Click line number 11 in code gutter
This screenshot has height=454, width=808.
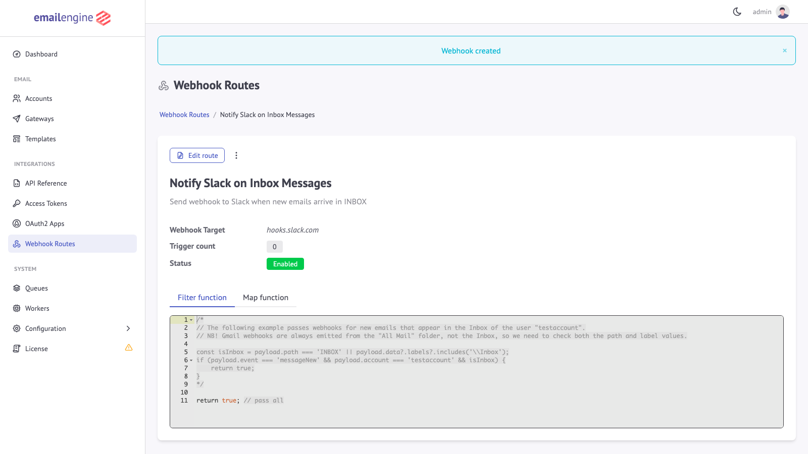point(184,401)
